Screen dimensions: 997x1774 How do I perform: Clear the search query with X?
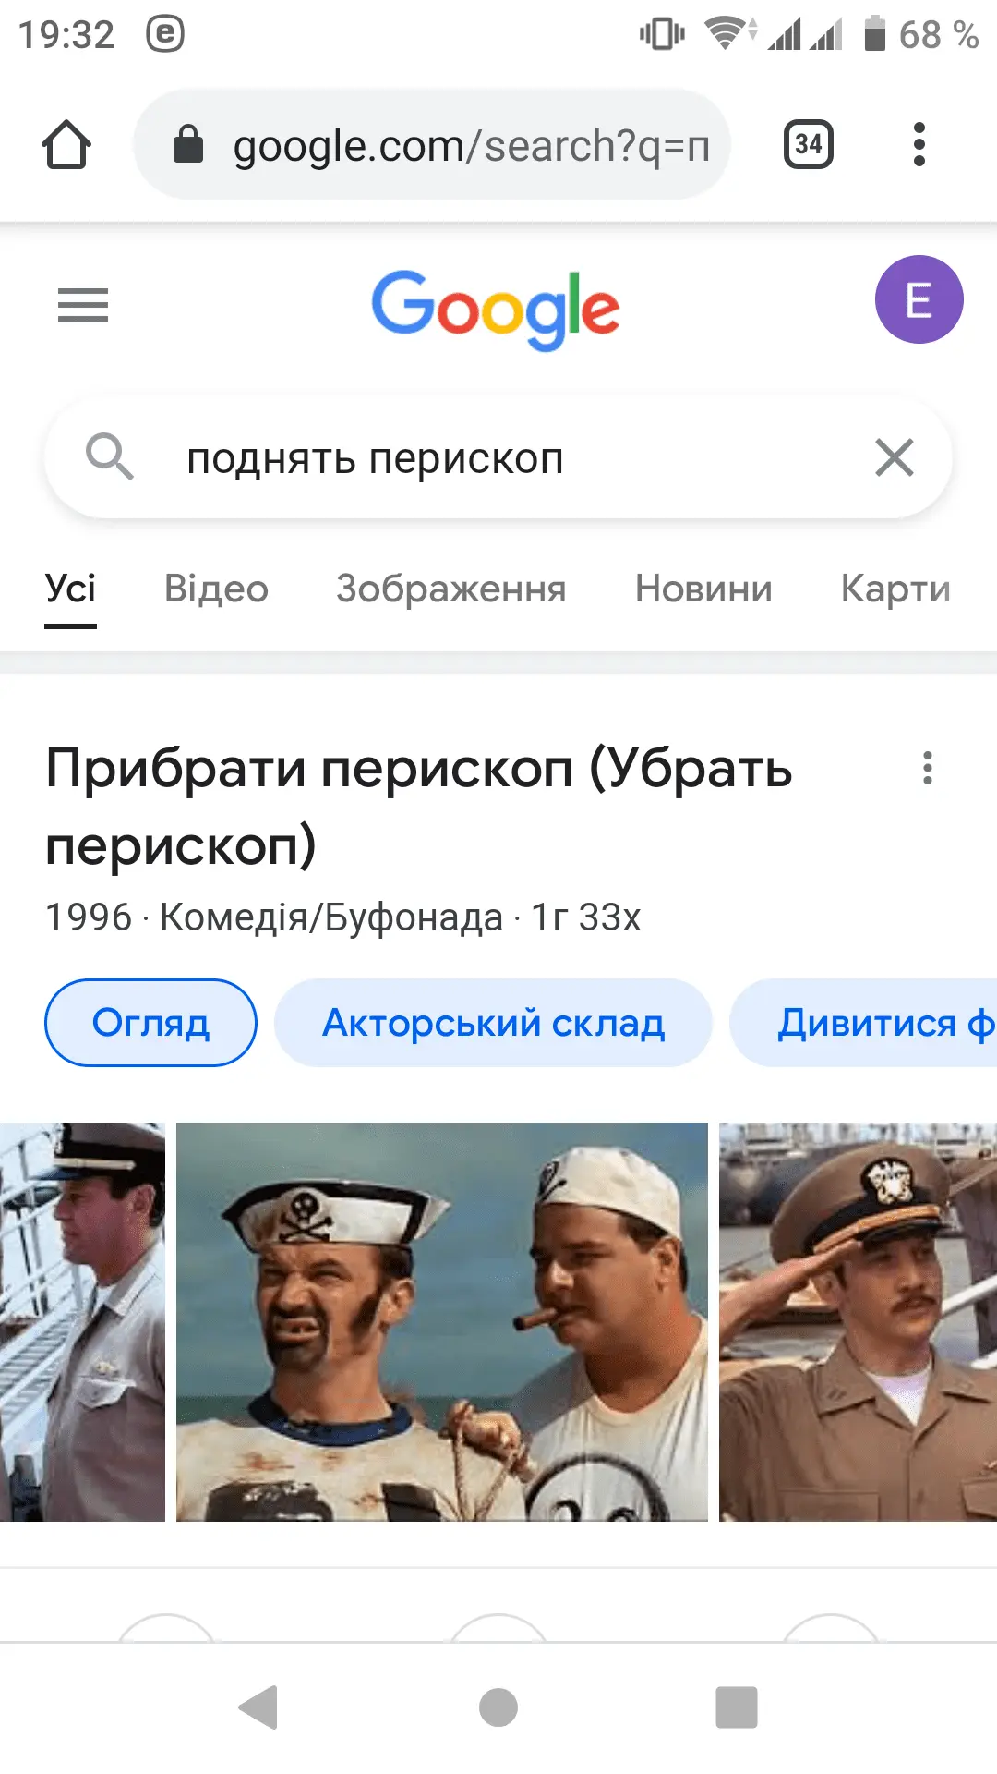click(894, 457)
